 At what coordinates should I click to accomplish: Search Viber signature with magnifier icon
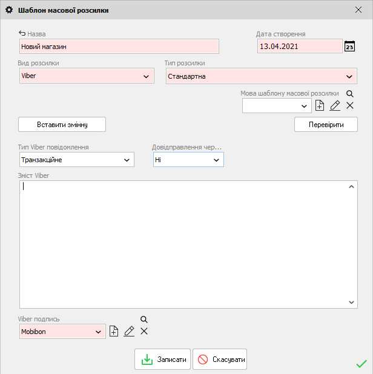tap(144, 320)
